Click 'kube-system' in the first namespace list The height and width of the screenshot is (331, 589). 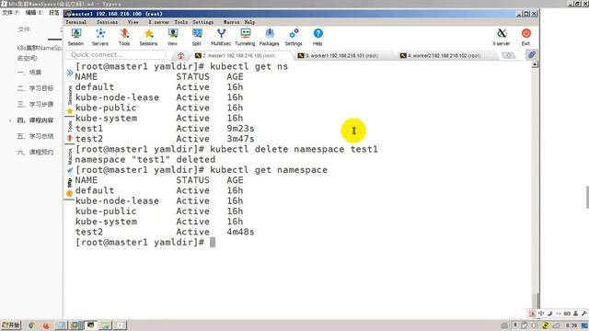(x=106, y=119)
